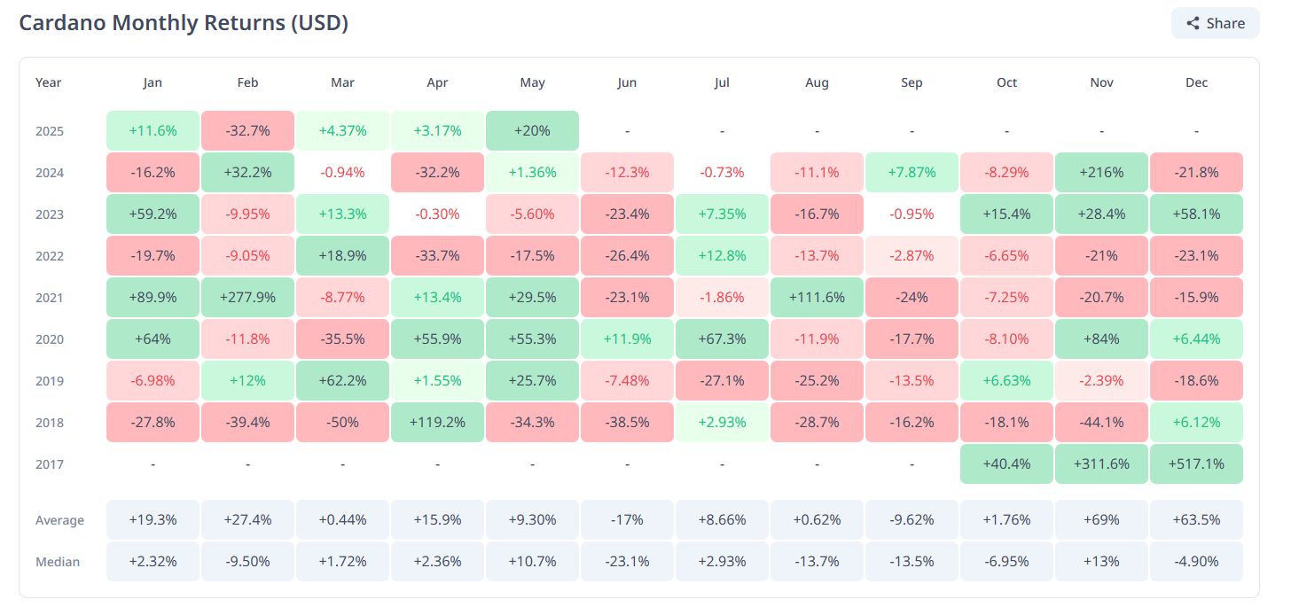Click the Median row label

[x=58, y=562]
